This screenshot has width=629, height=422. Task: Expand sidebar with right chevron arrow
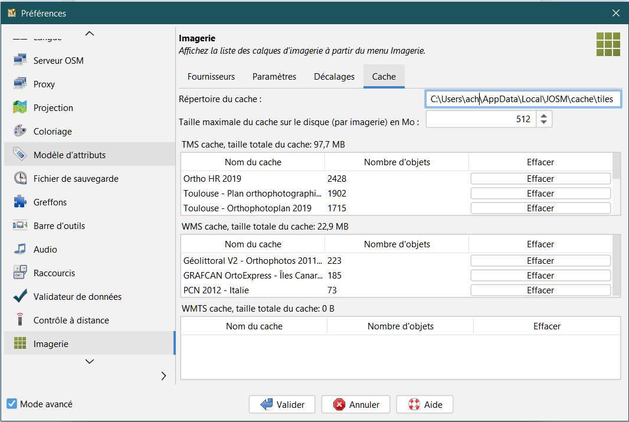(x=163, y=376)
